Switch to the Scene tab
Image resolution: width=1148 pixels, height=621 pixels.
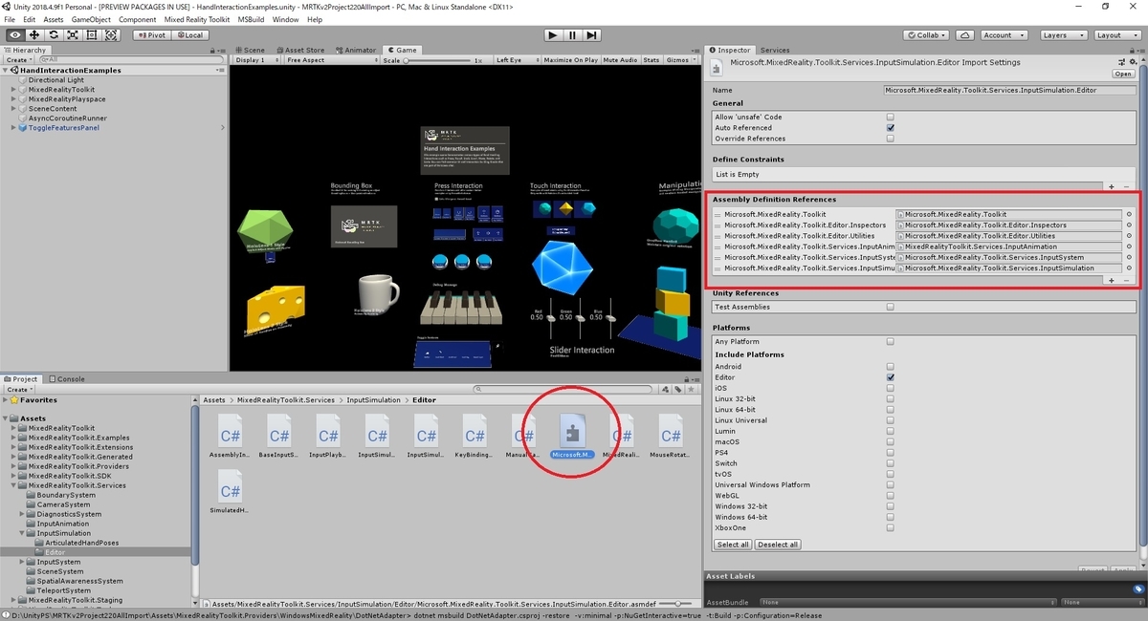251,50
